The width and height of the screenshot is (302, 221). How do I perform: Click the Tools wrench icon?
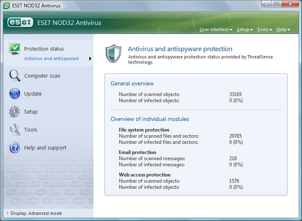tap(15, 129)
